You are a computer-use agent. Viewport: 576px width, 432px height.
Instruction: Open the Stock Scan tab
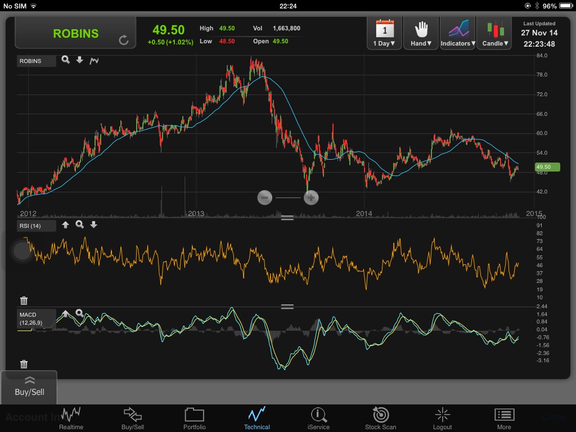coord(380,418)
